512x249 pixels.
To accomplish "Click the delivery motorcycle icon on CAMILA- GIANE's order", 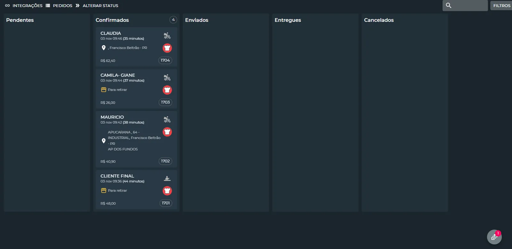I will pos(167,77).
